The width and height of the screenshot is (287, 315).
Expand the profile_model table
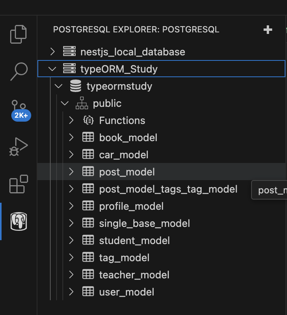tap(71, 206)
